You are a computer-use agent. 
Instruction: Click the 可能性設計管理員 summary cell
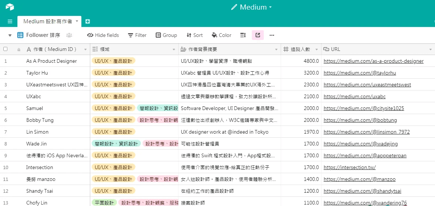(x=229, y=144)
